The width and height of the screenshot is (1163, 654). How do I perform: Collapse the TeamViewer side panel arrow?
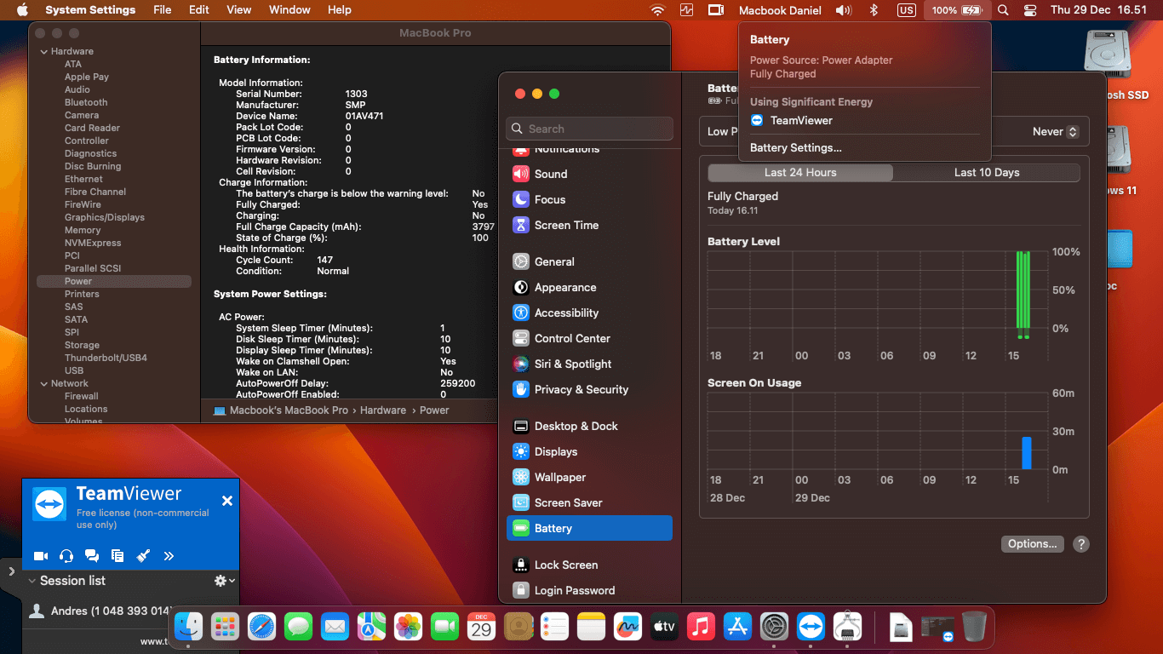click(11, 571)
